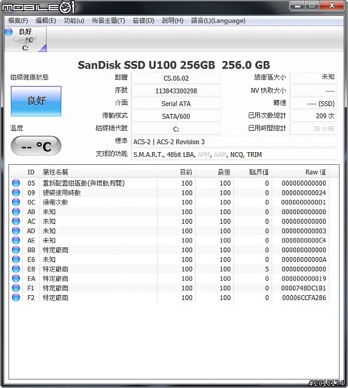This screenshot has width=348, height=388.
Task: Click raw value 000000000024
Action: coord(304,193)
